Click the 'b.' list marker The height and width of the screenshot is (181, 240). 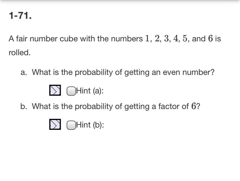[x=24, y=106]
